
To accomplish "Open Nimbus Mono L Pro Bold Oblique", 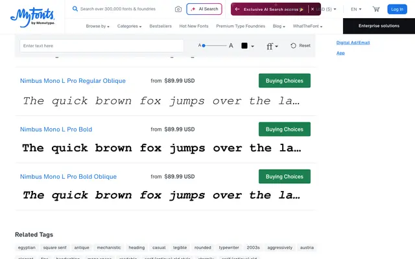I will (68, 177).
